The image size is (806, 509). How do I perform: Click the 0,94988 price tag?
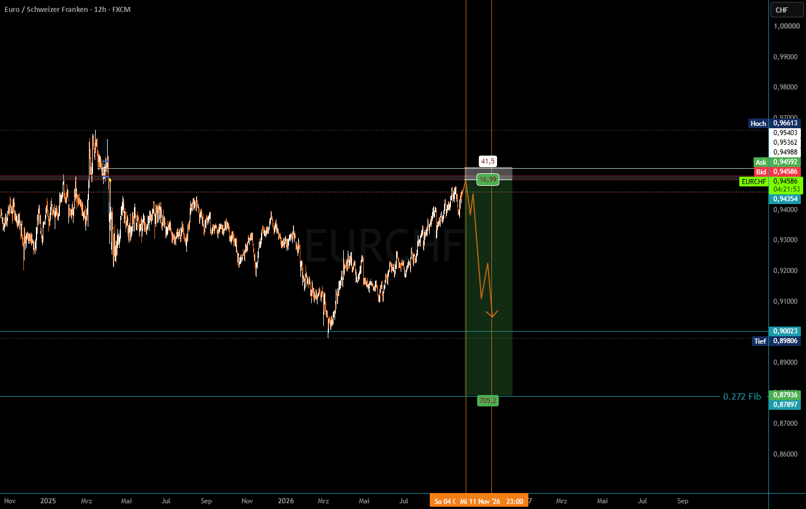785,152
